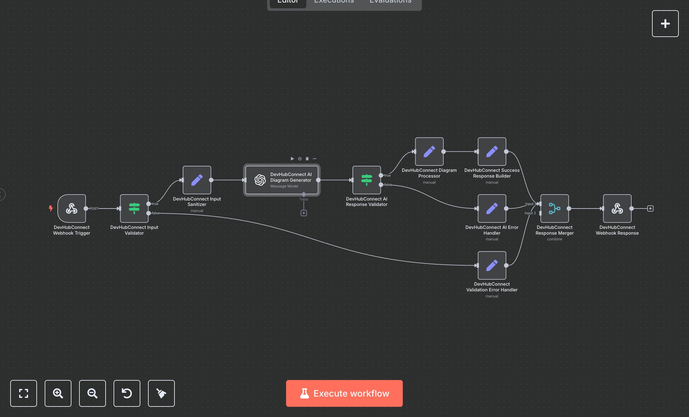689x417 pixels.
Task: Open the DevHubConnect Input Sanitizer node
Action: pyautogui.click(x=197, y=181)
